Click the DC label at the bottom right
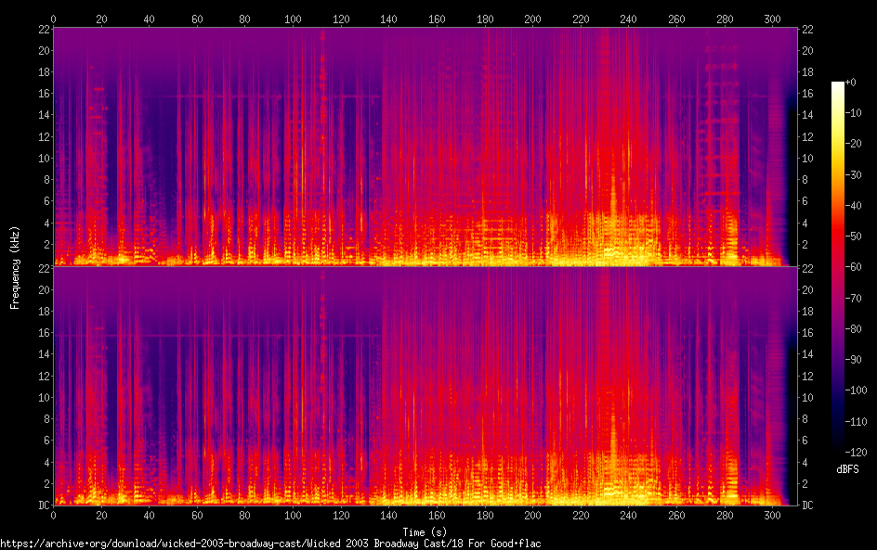 click(808, 505)
